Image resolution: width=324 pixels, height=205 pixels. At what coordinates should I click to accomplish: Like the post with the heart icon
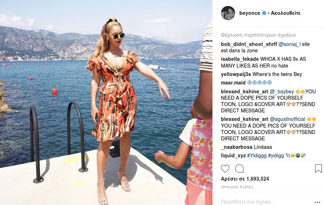tap(225, 169)
